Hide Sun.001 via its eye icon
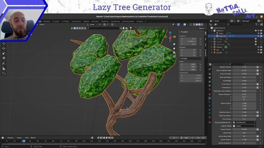This screenshot has height=148, width=264. (259, 53)
